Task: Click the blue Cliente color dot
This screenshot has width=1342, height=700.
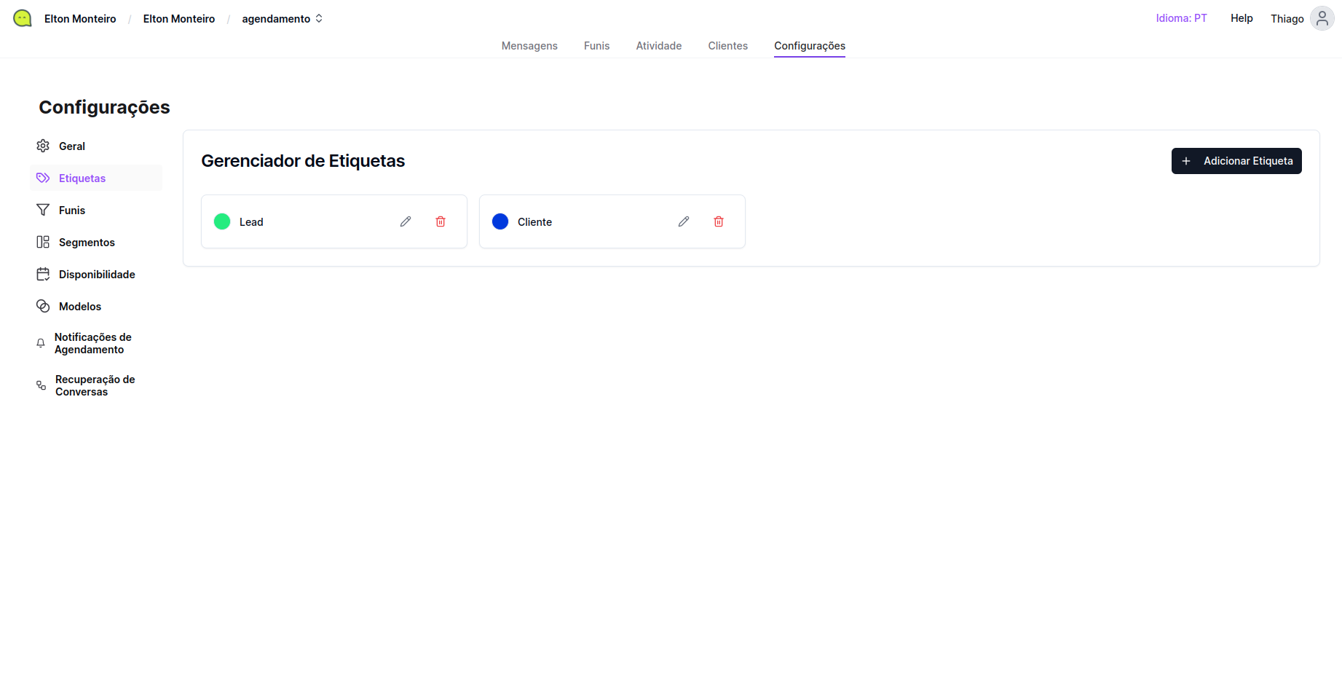Action: click(500, 221)
